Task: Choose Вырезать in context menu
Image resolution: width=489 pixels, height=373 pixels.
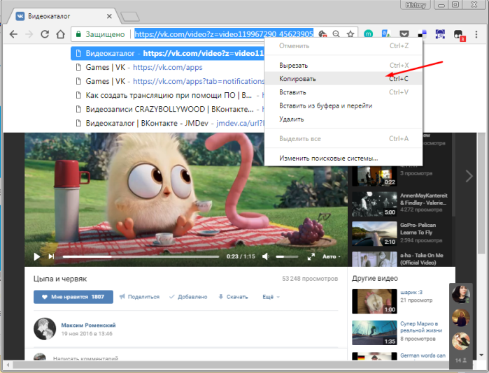Action: [343, 66]
